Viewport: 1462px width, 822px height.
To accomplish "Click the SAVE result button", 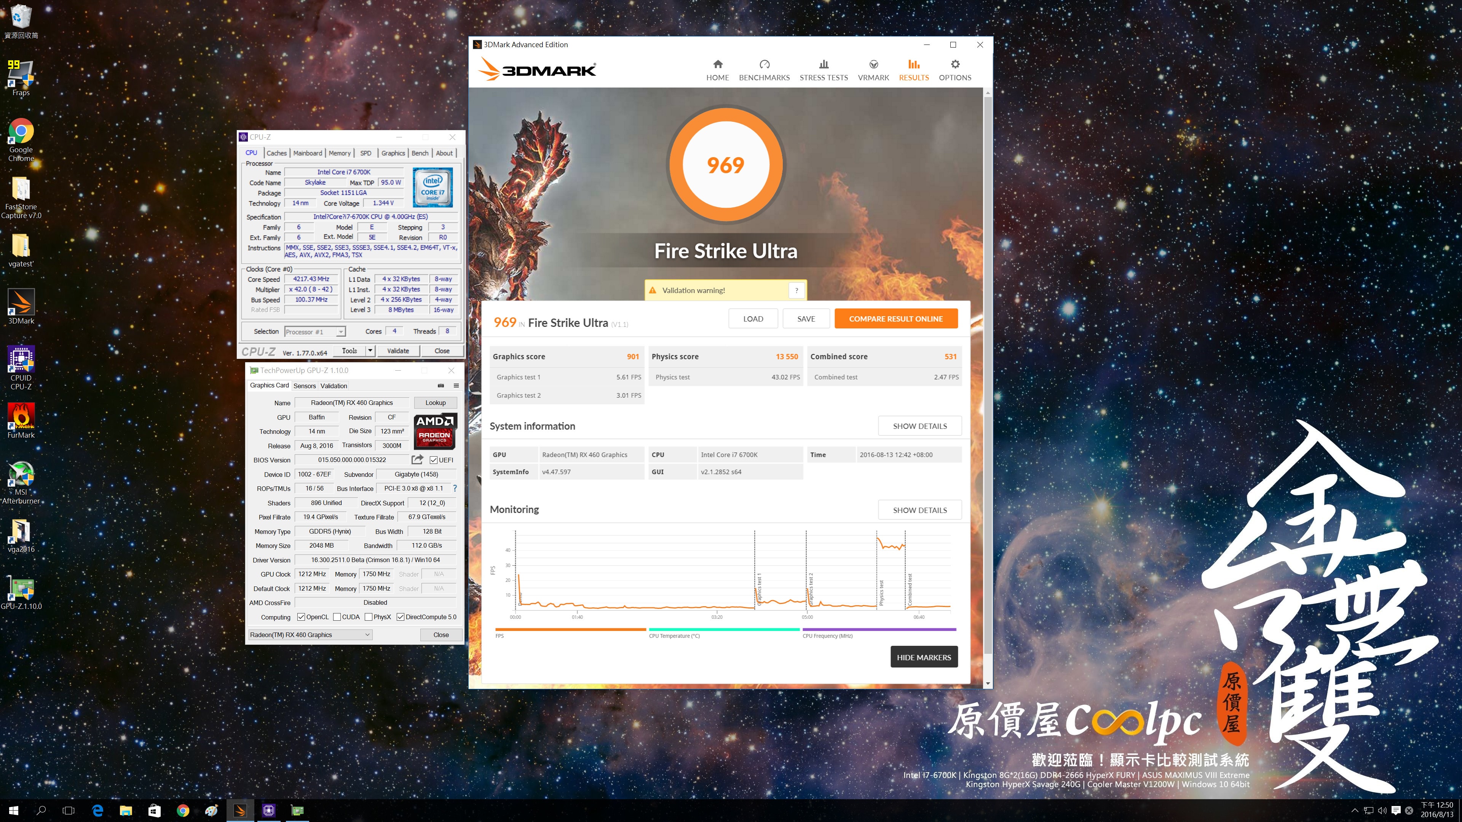I will [x=805, y=319].
